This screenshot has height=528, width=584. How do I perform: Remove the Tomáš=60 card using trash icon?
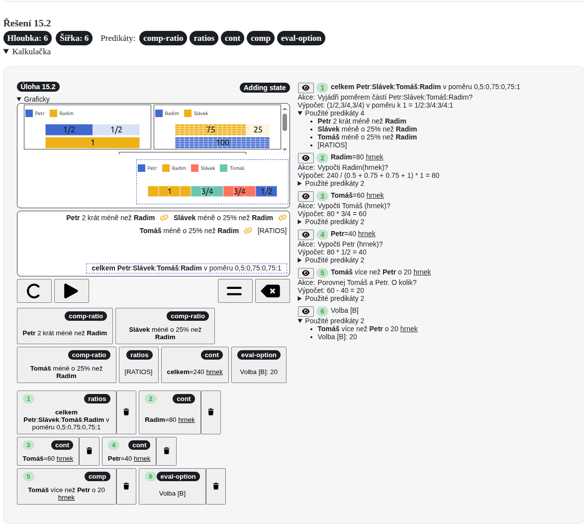click(x=90, y=451)
